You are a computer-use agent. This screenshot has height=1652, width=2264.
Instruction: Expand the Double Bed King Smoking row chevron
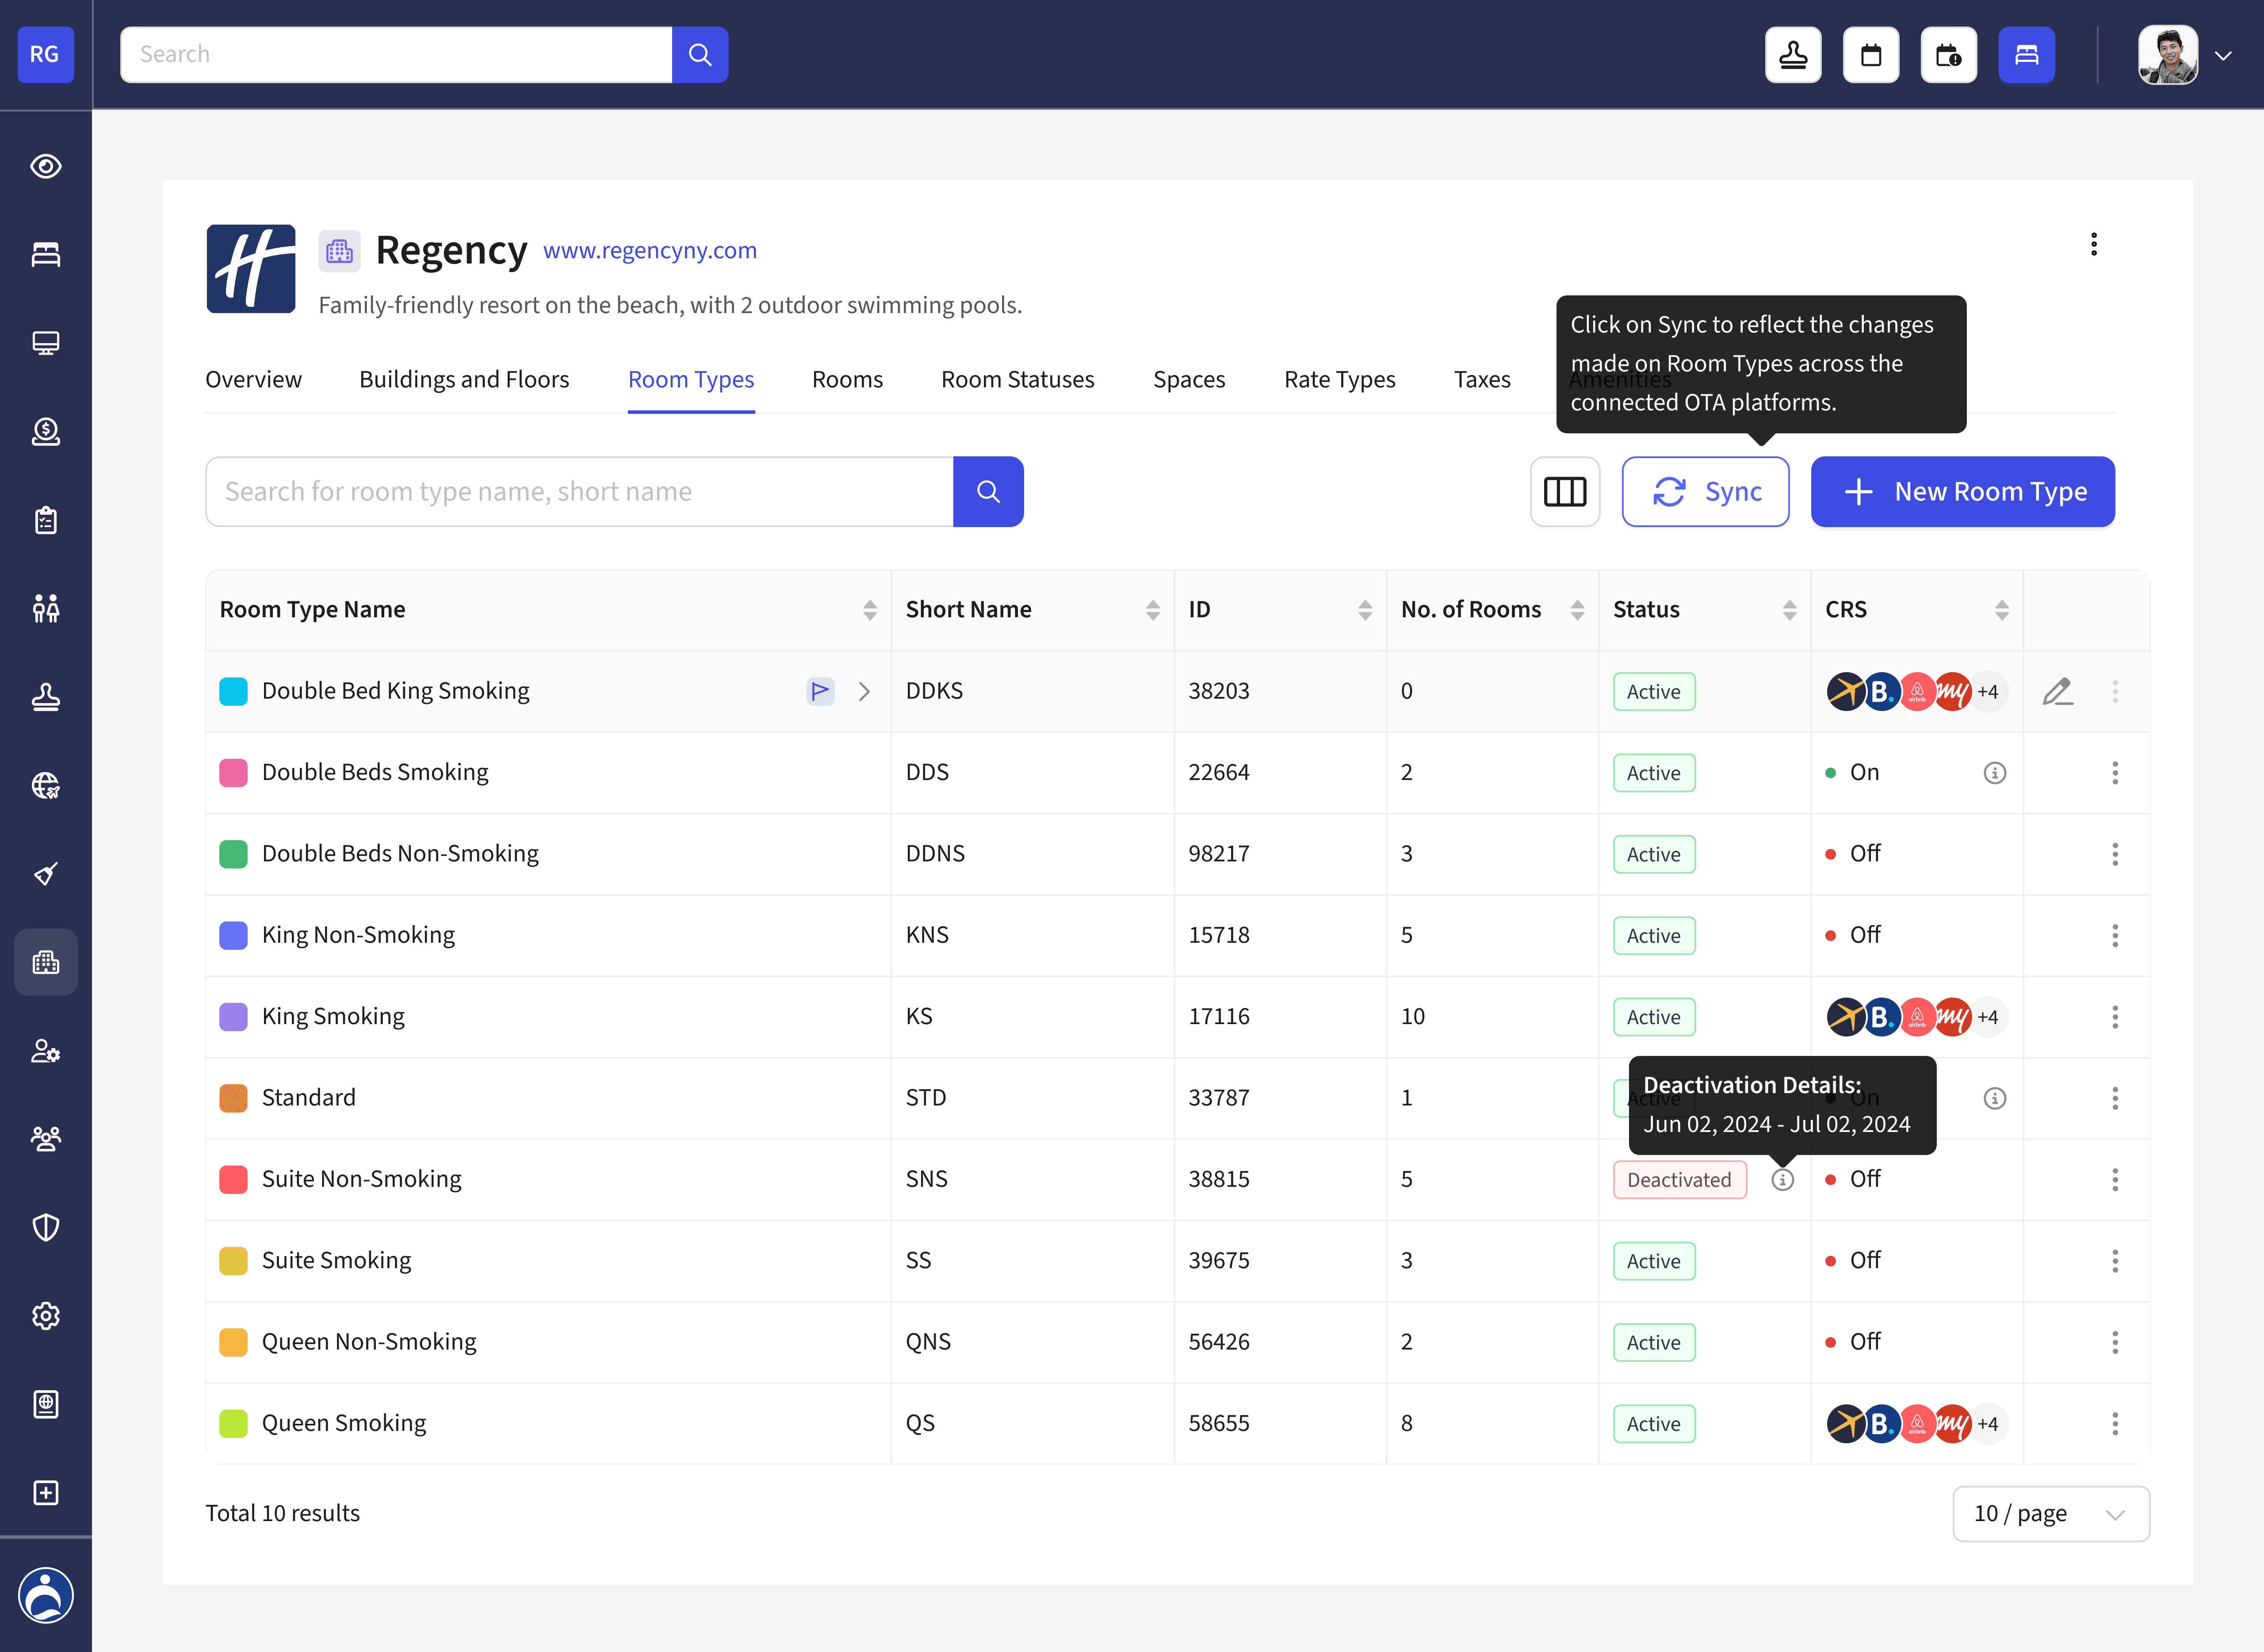(x=864, y=691)
